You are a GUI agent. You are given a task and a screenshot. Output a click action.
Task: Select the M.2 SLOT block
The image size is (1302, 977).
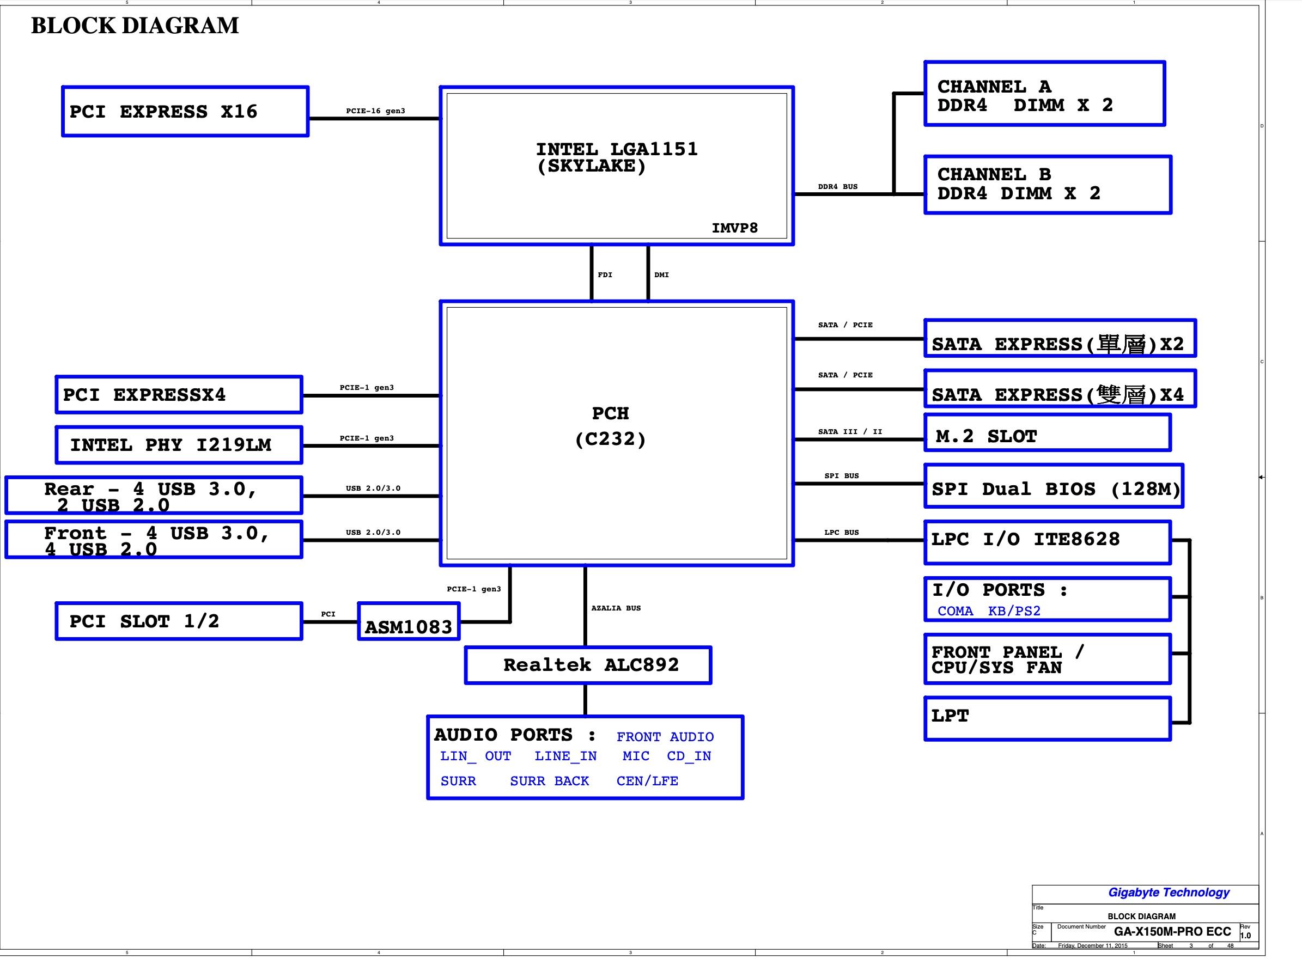click(1048, 433)
